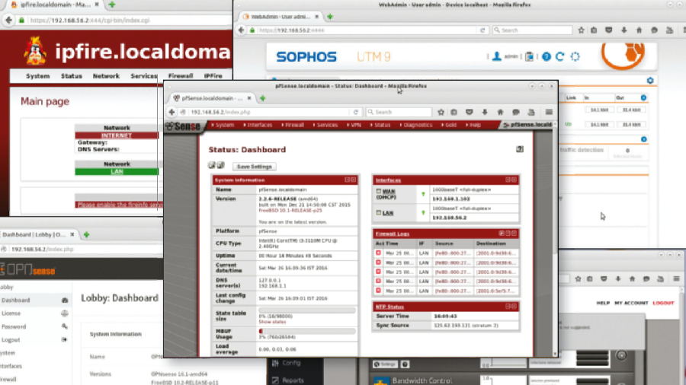Click Save Settings button on pfSense dashboard

(254, 167)
